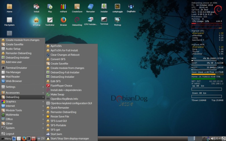This screenshot has height=141, width=226.
Task: Open Openbox keybind configuration GUI
Action: click(x=72, y=103)
